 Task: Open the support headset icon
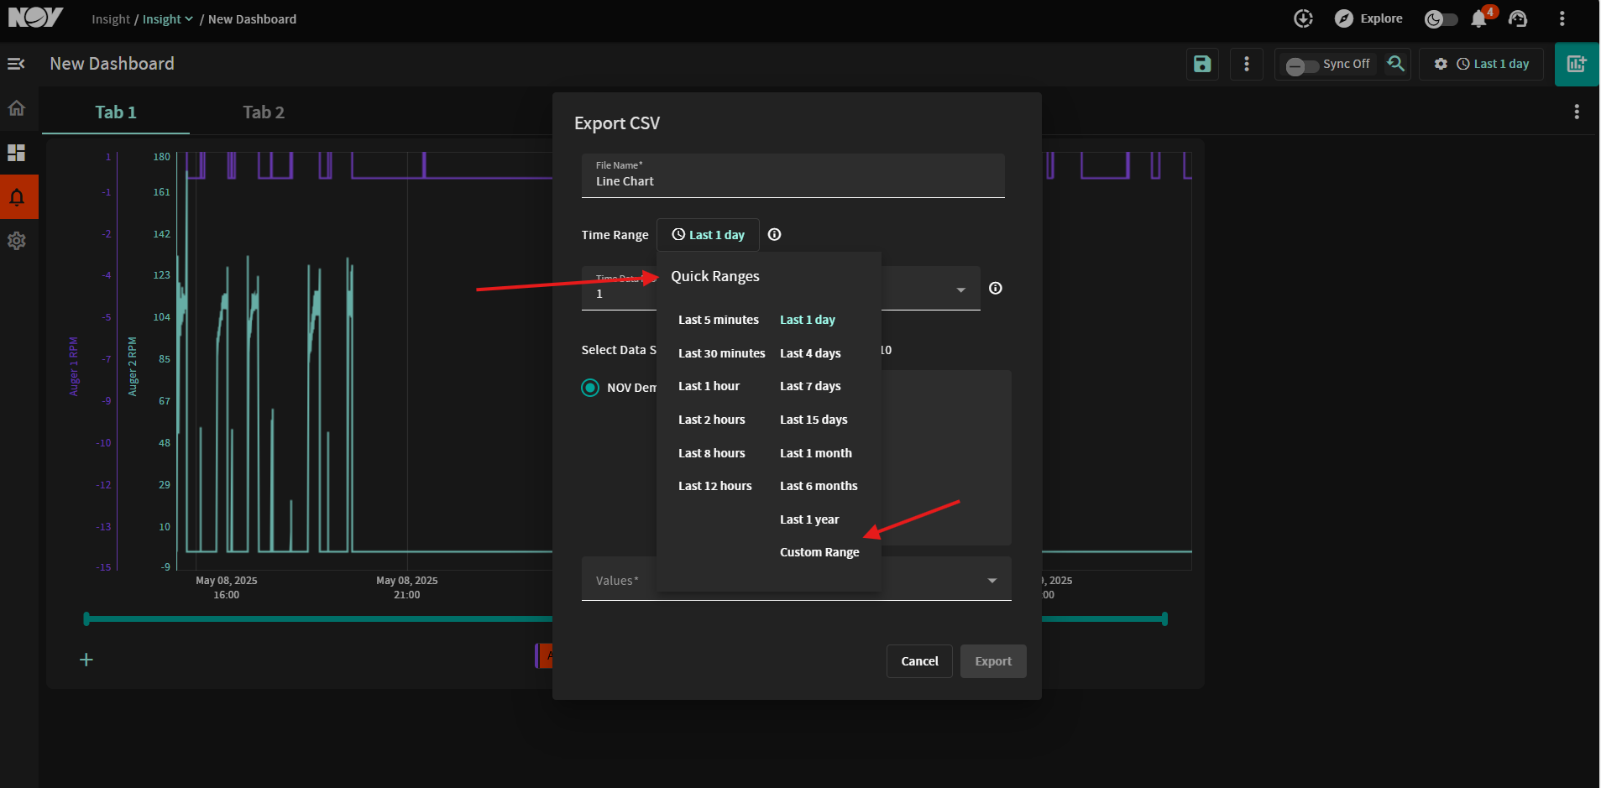(1518, 18)
